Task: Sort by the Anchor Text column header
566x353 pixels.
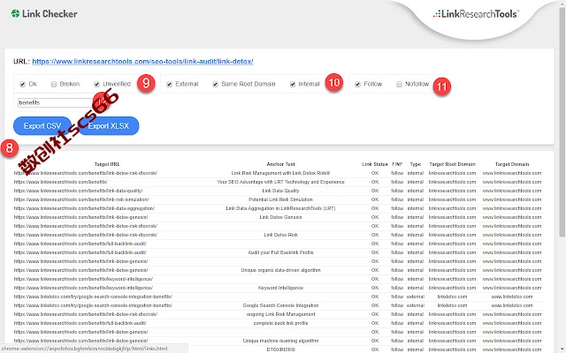Action: point(281,164)
